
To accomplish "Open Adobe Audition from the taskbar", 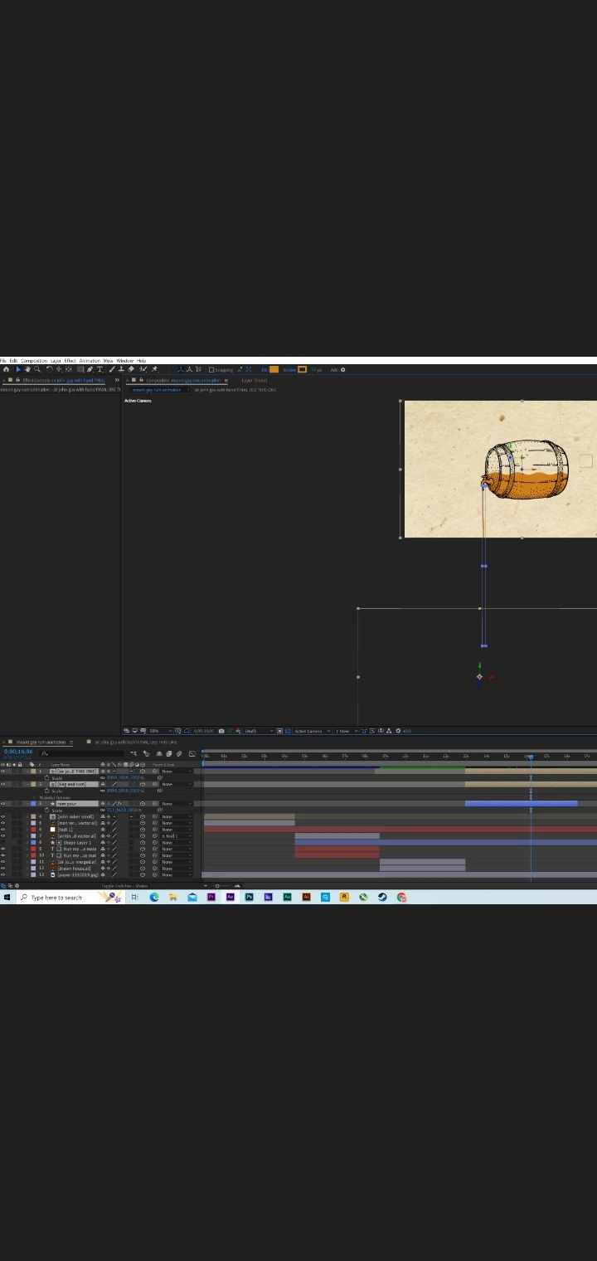I will [x=287, y=897].
